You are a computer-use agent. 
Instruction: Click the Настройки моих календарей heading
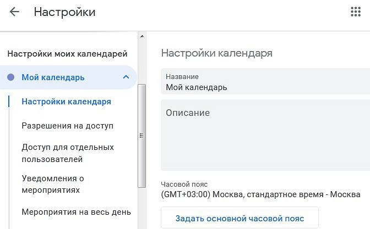point(67,54)
